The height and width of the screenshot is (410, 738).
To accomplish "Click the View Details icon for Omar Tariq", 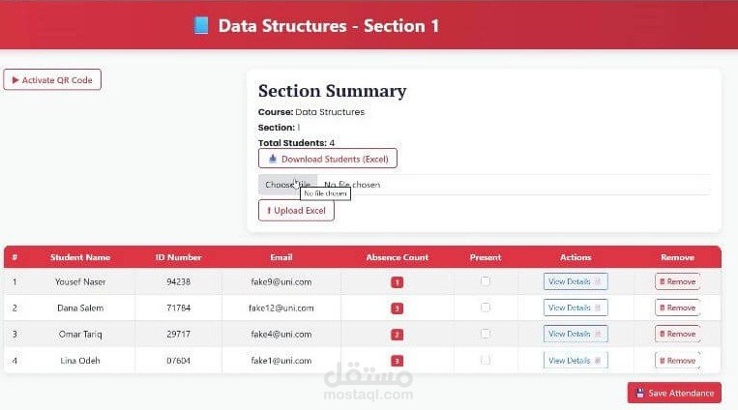I will point(598,334).
